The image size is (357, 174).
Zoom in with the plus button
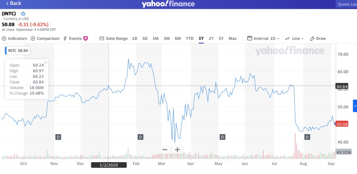(x=178, y=150)
